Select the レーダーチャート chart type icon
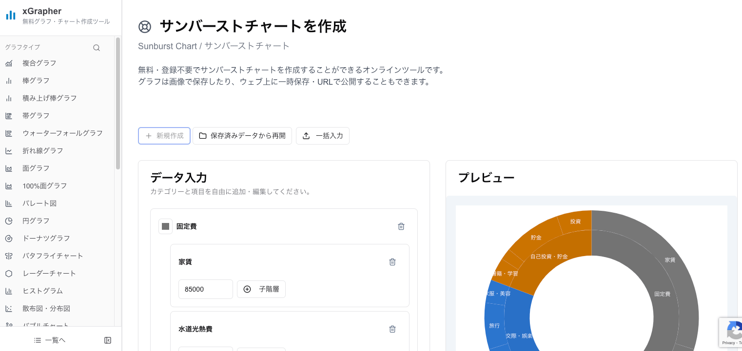The width and height of the screenshot is (742, 351). [x=10, y=273]
